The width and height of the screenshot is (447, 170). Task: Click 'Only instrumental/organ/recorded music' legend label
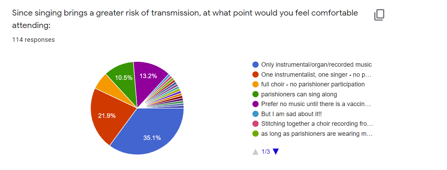pos(317,65)
